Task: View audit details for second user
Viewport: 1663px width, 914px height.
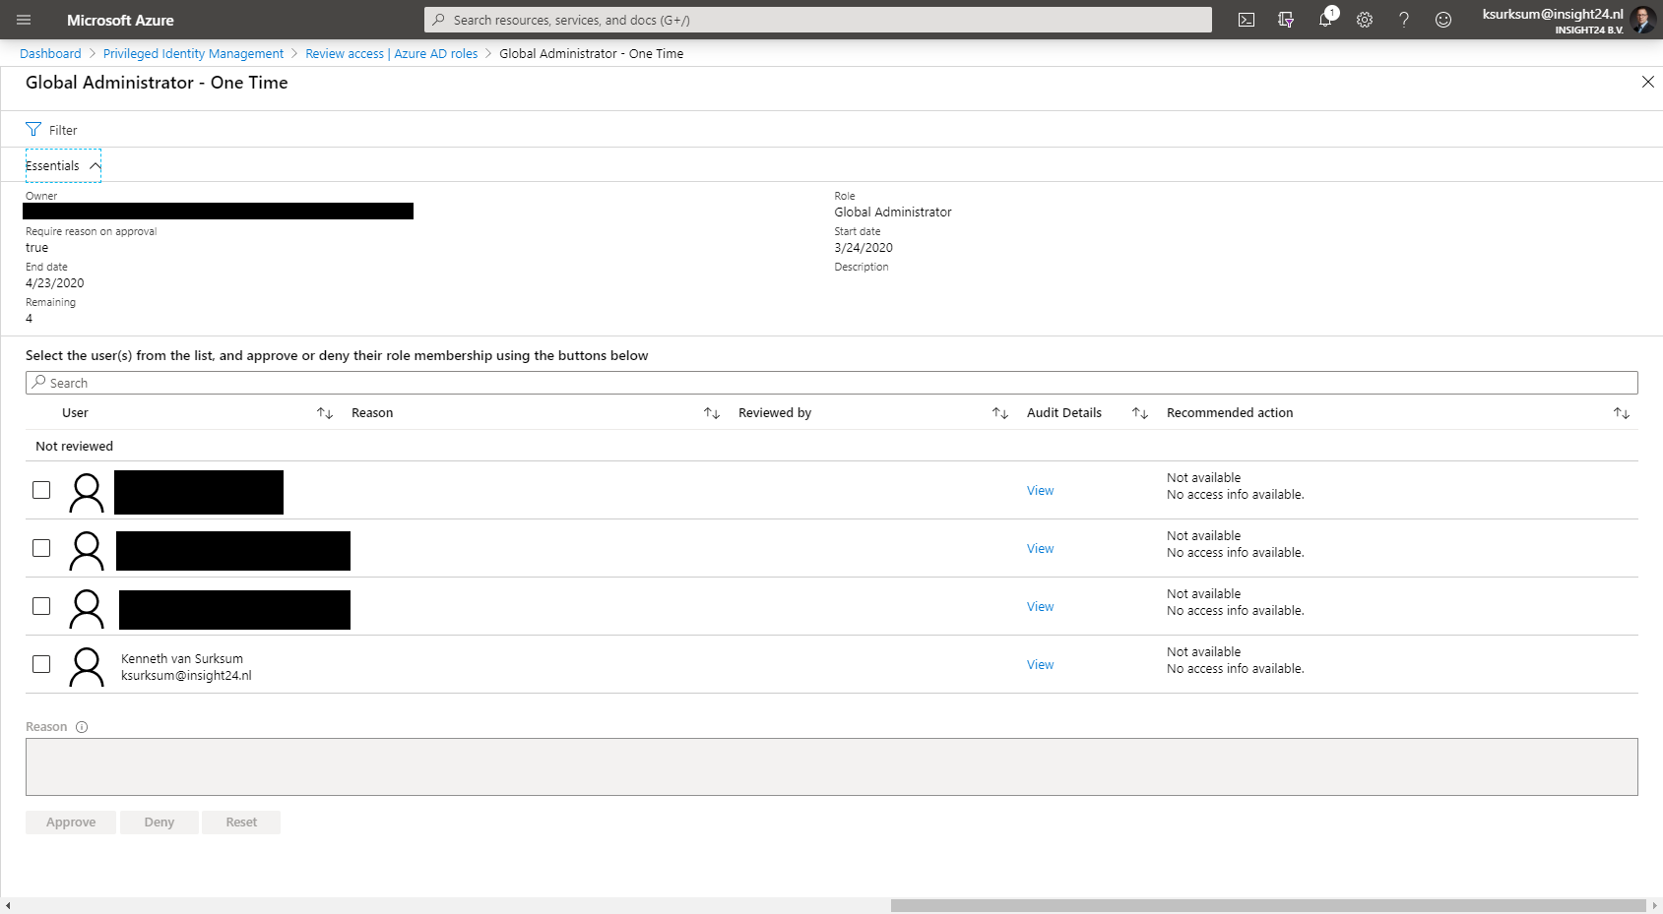Action: (x=1040, y=549)
